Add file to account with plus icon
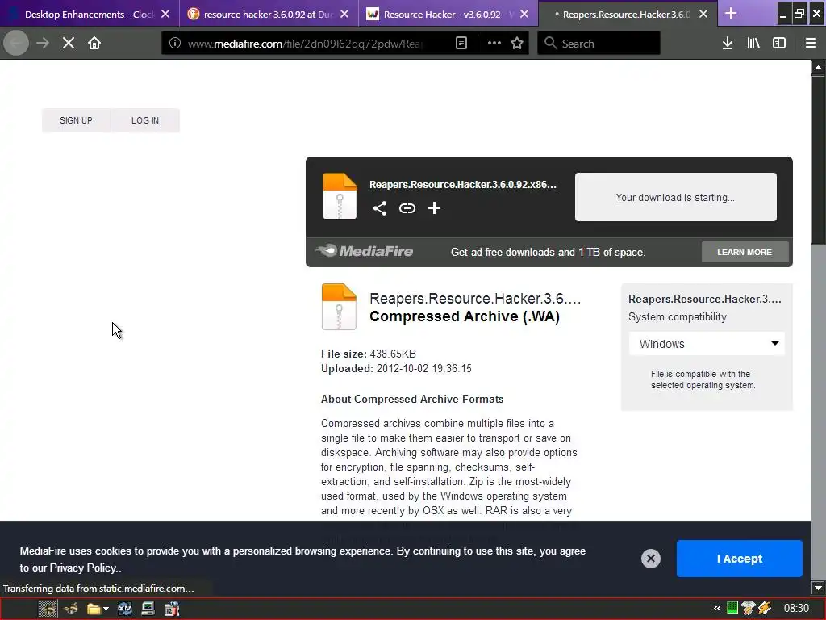826x620 pixels. point(434,208)
